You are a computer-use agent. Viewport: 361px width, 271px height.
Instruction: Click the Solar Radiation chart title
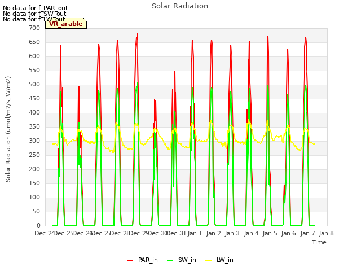point(180,6)
